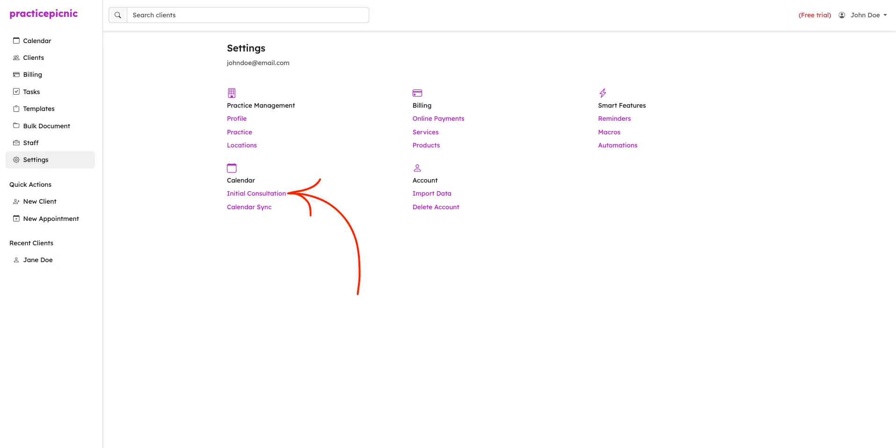
Task: Click the Bulk Document folder icon
Action: pyautogui.click(x=16, y=126)
